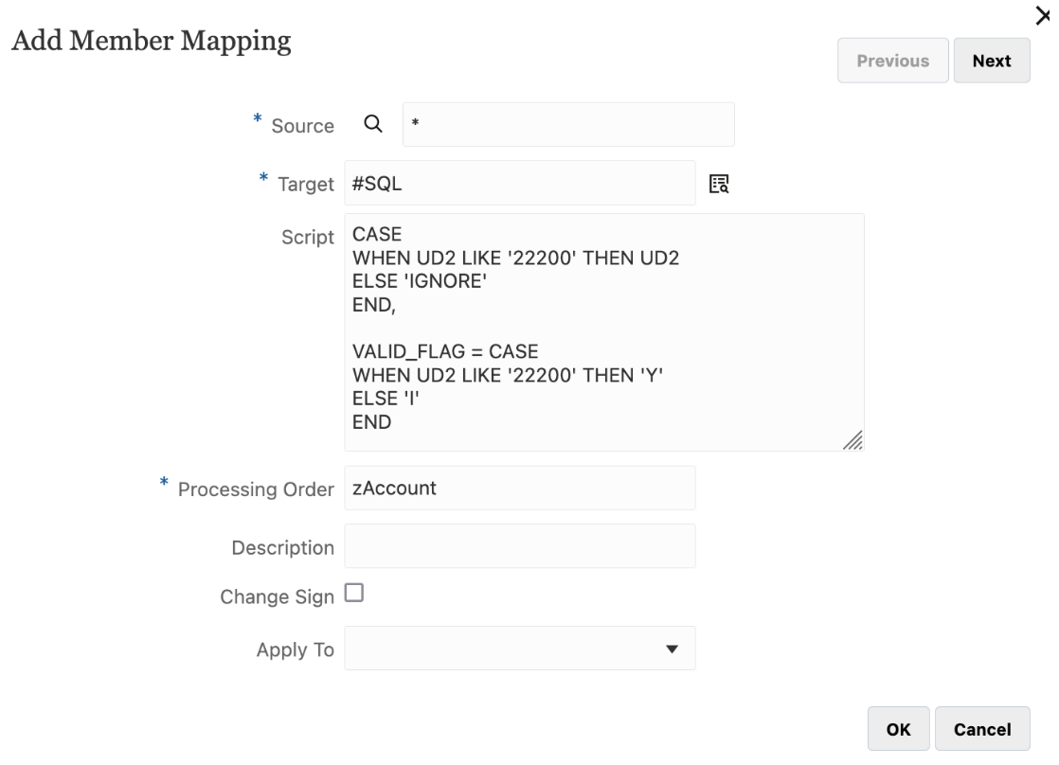Focus the Source input field

568,125
